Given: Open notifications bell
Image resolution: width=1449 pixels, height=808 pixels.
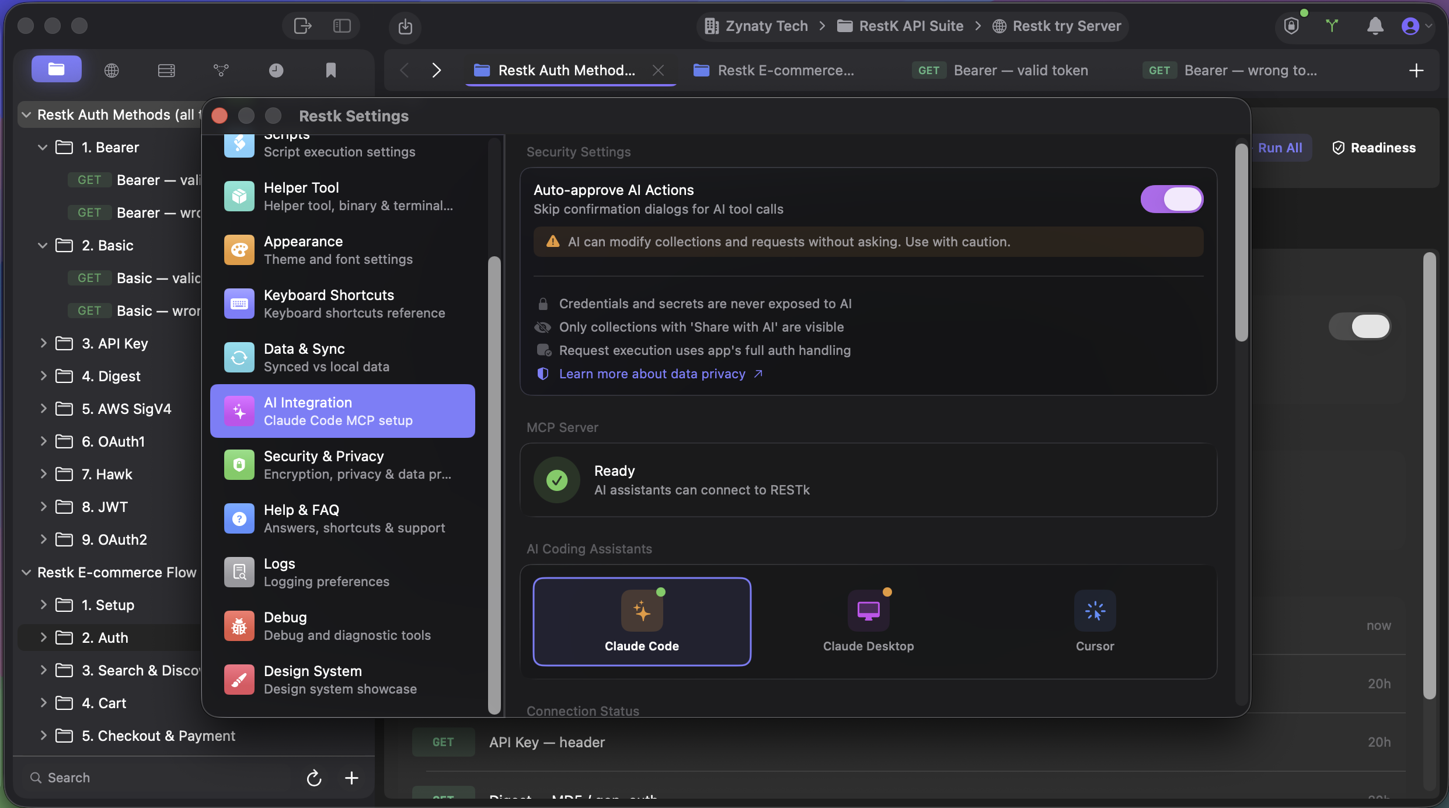Looking at the screenshot, I should [x=1375, y=26].
